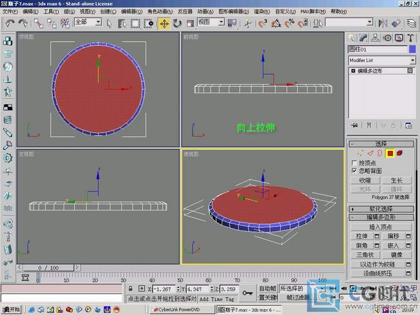420x315 pixels.
Task: Enable the 按顶点 checkbox
Action: 354,163
